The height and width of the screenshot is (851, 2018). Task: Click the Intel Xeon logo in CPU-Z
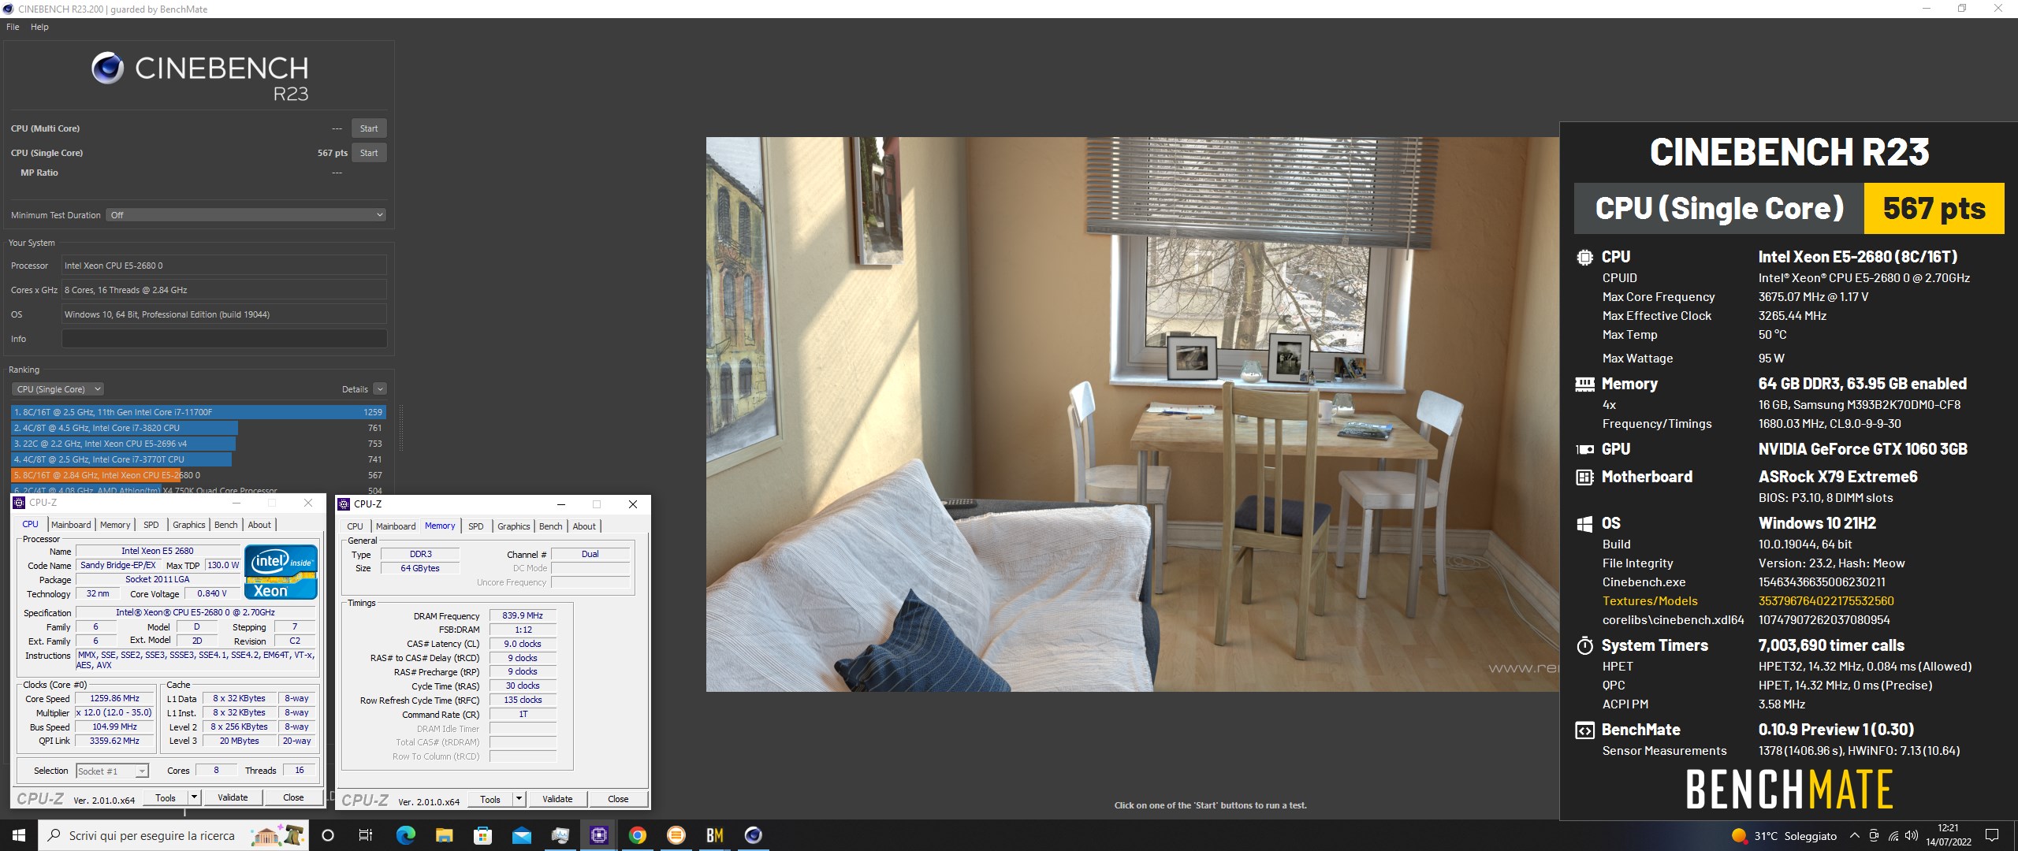point(281,572)
